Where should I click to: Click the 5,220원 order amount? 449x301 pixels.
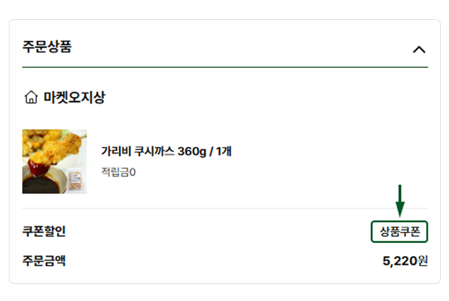pyautogui.click(x=405, y=261)
